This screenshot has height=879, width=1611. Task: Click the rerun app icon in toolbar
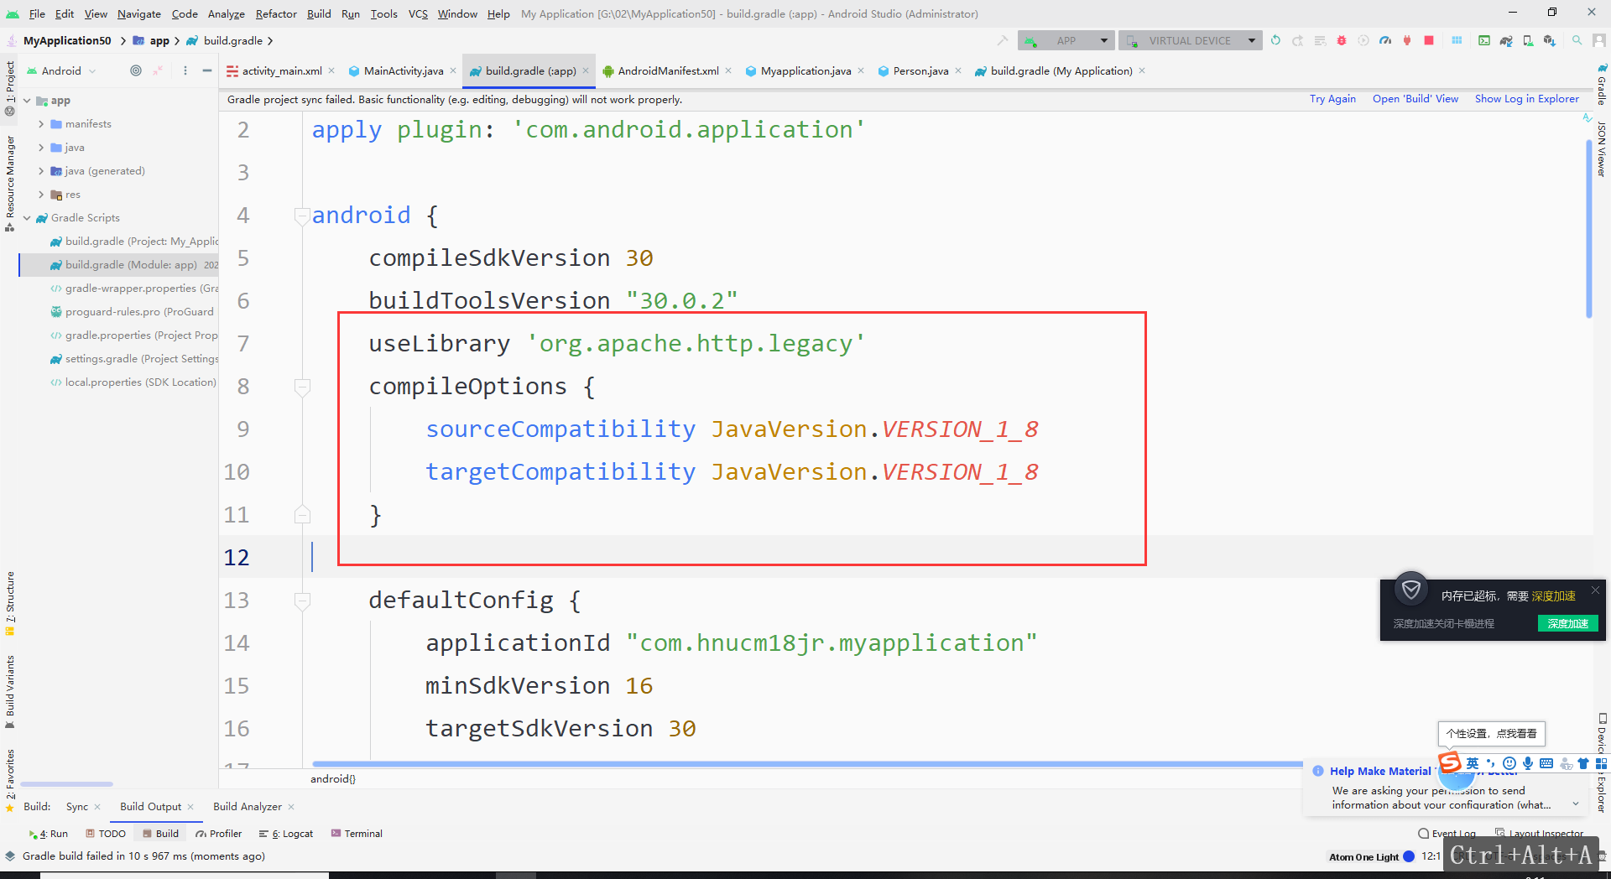1275,40
